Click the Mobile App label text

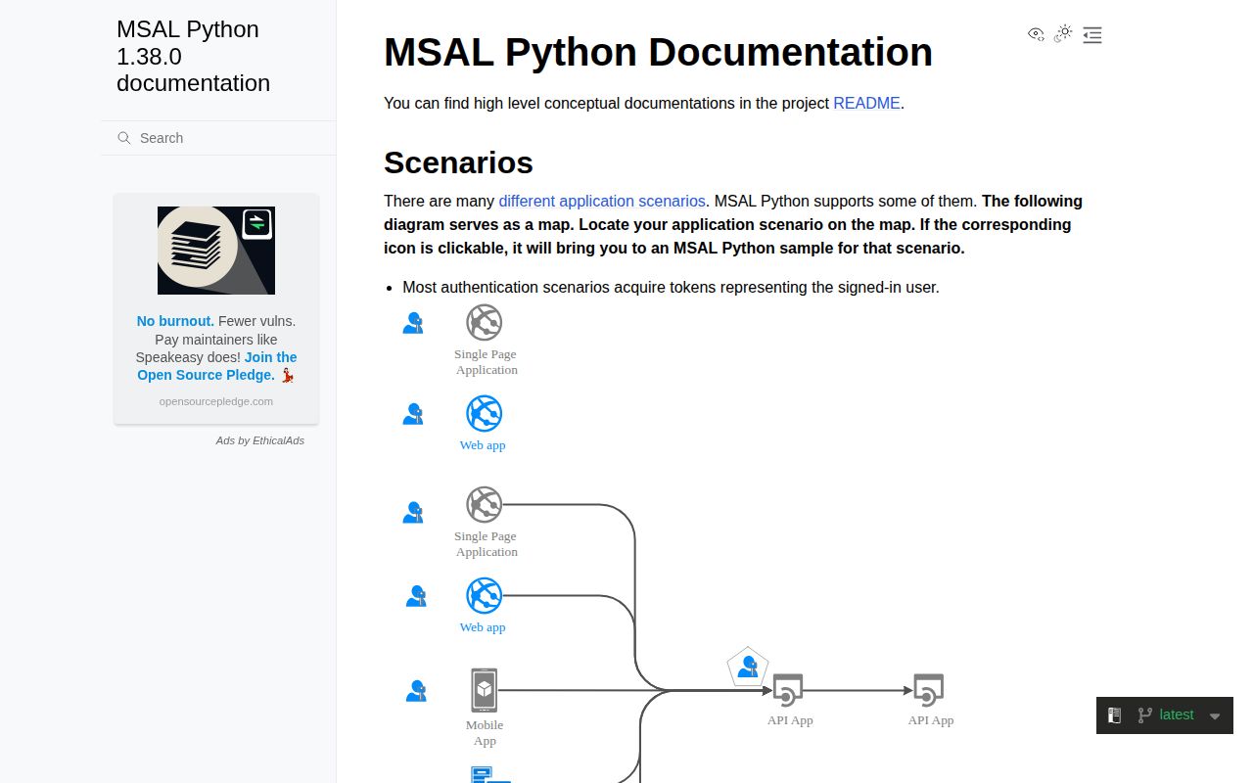click(485, 733)
